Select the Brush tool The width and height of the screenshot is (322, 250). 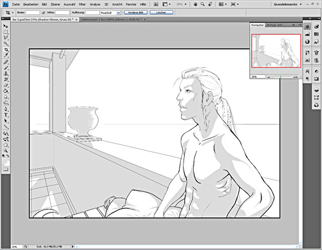pyautogui.click(x=6, y=68)
